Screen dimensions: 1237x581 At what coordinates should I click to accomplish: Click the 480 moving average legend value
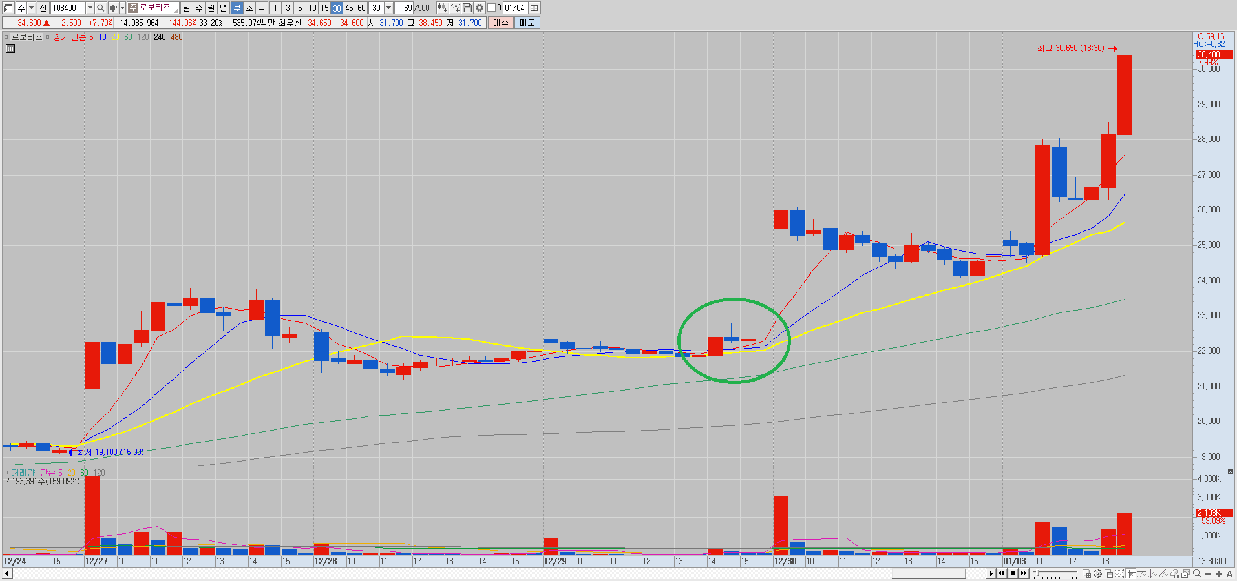point(176,37)
